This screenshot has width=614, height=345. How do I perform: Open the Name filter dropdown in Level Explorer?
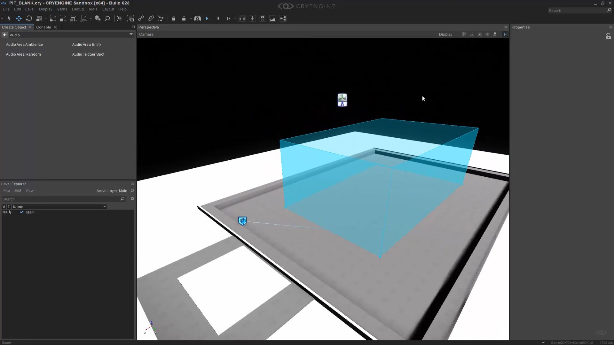(x=105, y=207)
